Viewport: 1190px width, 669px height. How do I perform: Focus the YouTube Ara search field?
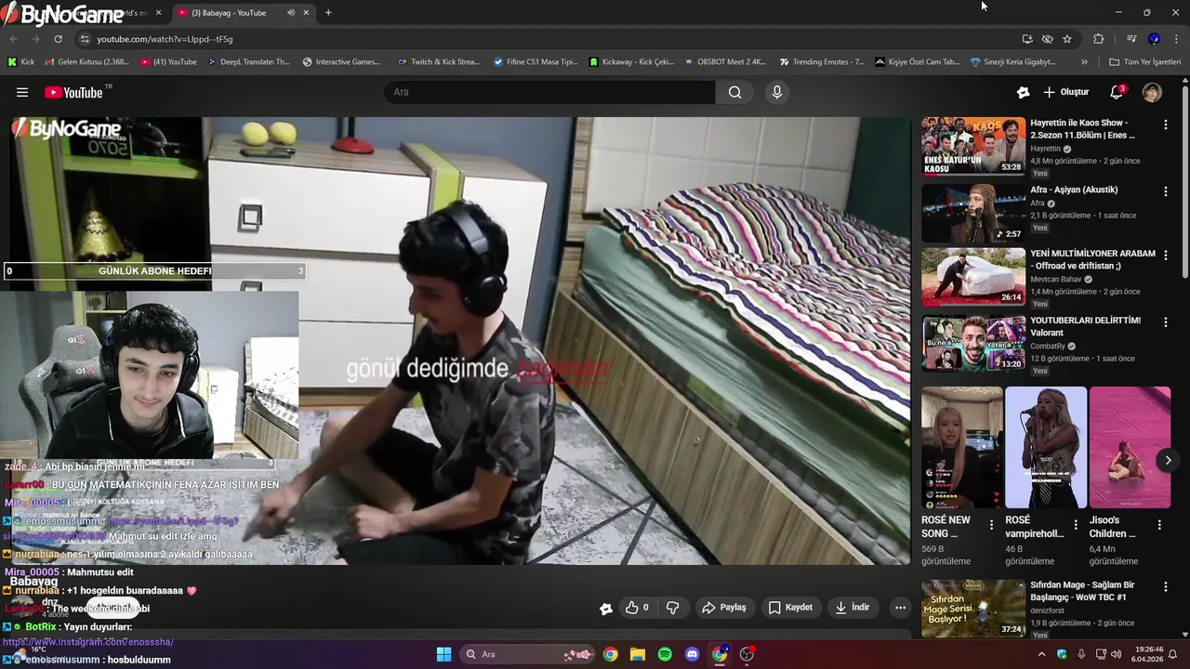[549, 92]
